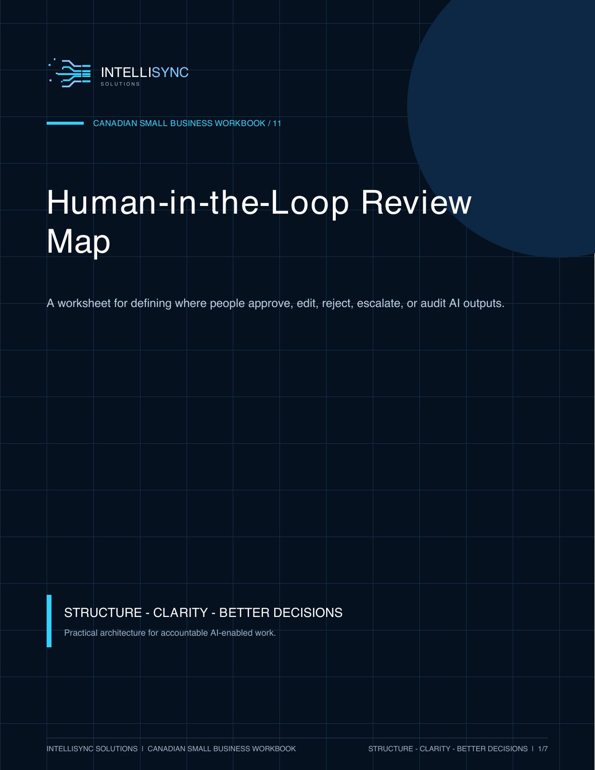This screenshot has width=595, height=770.
Task: Click the footer 'STRUCTURE - CLARITY - BETTER DECISIONS' text
Action: (448, 749)
